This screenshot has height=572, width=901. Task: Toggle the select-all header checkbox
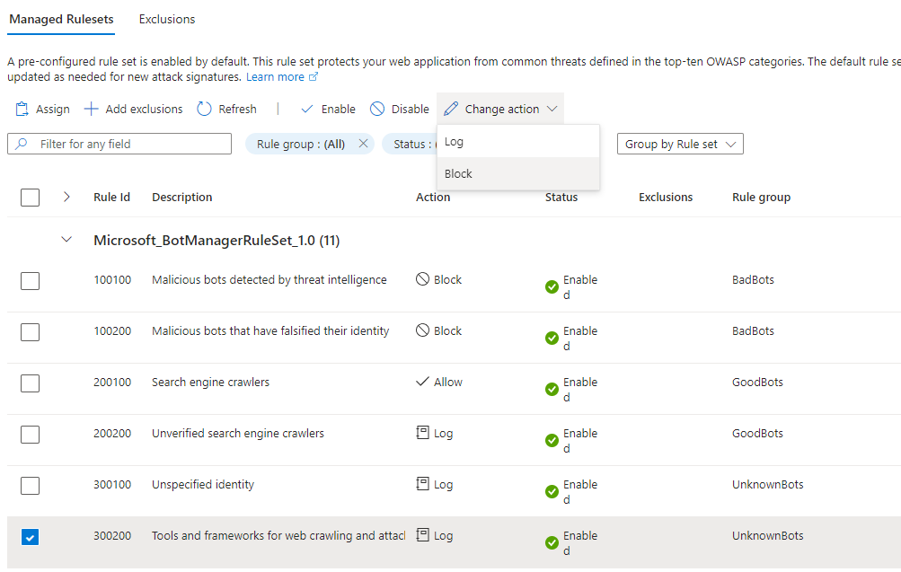tap(30, 198)
